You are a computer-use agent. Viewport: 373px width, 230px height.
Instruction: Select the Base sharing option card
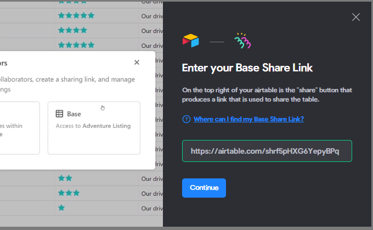94,128
